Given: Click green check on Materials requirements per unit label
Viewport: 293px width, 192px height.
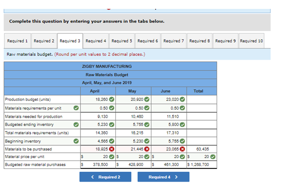Looking at the screenshot, I should pos(76,108).
